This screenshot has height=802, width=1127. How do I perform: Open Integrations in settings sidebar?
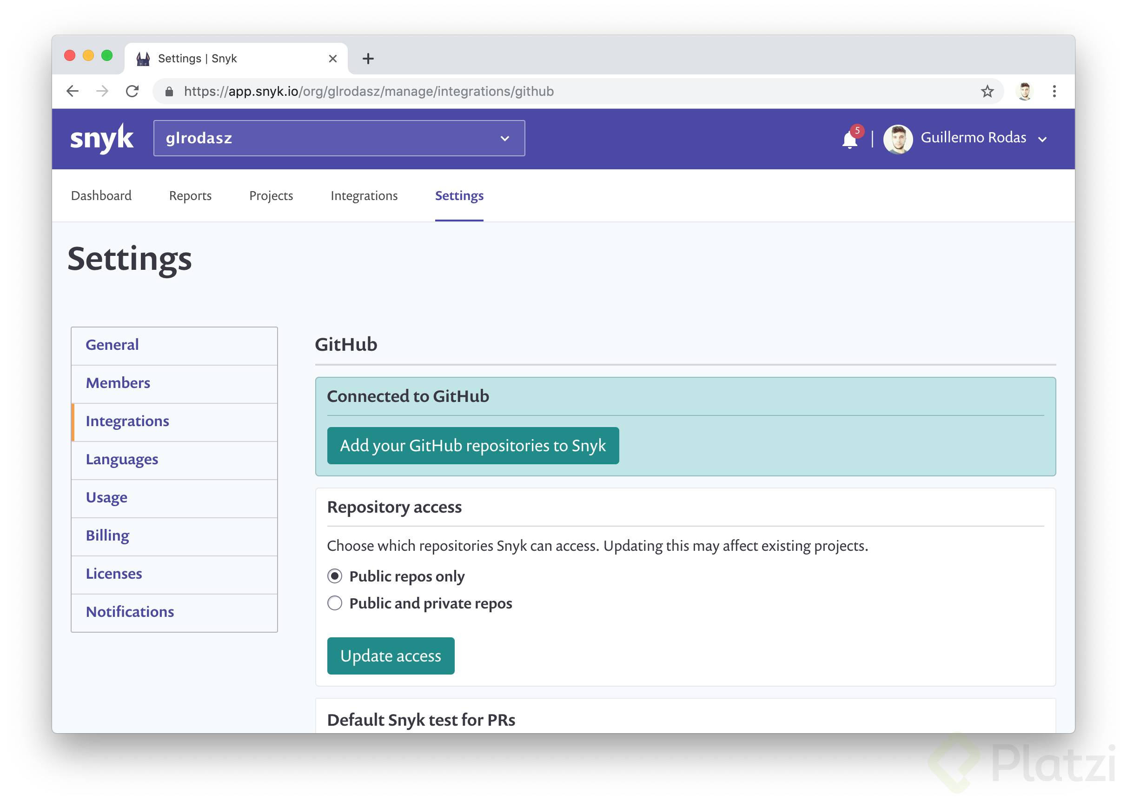coord(174,422)
